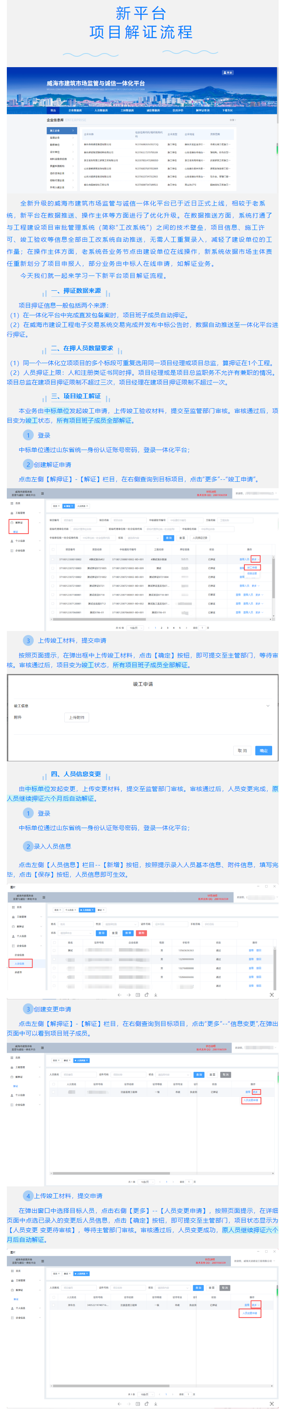The image size is (285, 1412).
Task: Collapse the 竣工信息 section chevron in the dialog
Action: tap(267, 706)
